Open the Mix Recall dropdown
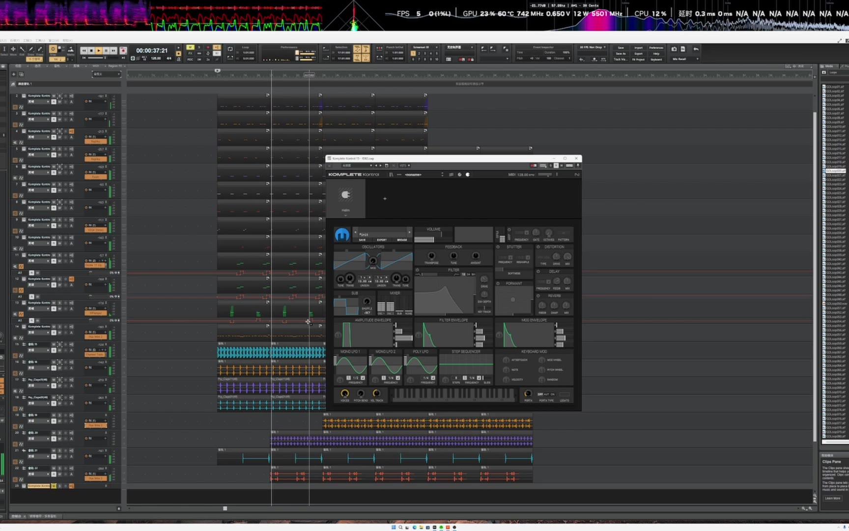This screenshot has height=531, width=849. pyautogui.click(x=685, y=59)
